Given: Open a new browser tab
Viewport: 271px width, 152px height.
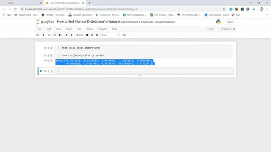Looking at the screenshot, I should (89, 3).
